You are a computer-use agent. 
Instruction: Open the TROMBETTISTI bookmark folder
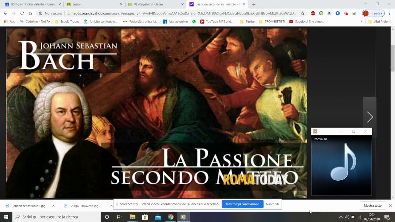[272, 22]
